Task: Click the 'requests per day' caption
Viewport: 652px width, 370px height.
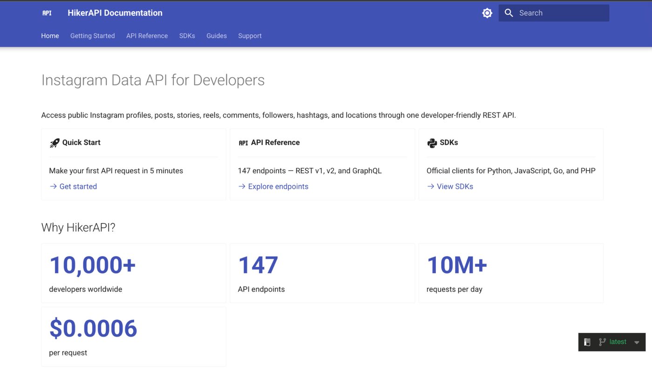Action: click(455, 289)
